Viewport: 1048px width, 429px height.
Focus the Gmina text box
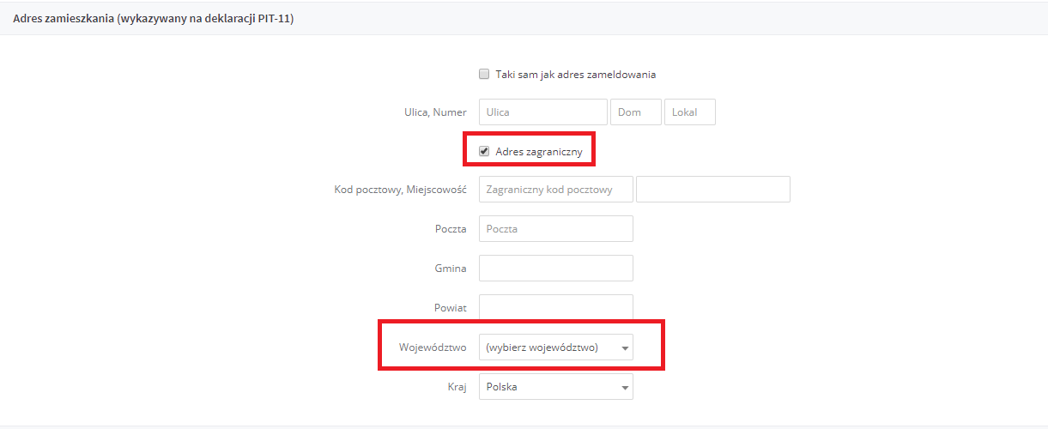pyautogui.click(x=556, y=269)
